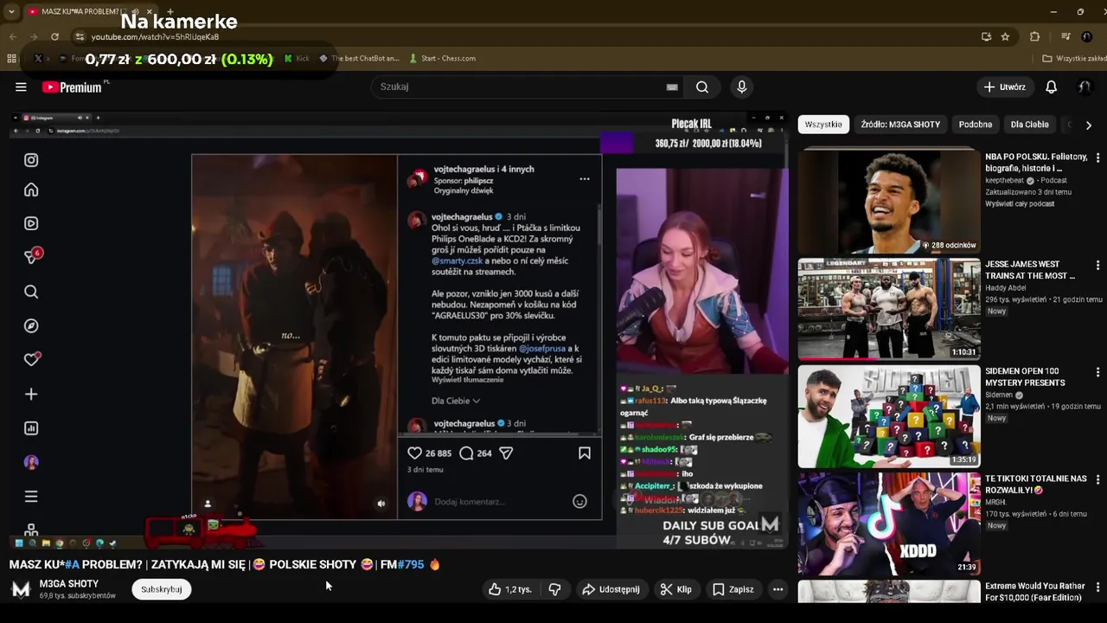Click Wyświetl tłumaczenie under caption
This screenshot has width=1107, height=623.
pyautogui.click(x=467, y=380)
